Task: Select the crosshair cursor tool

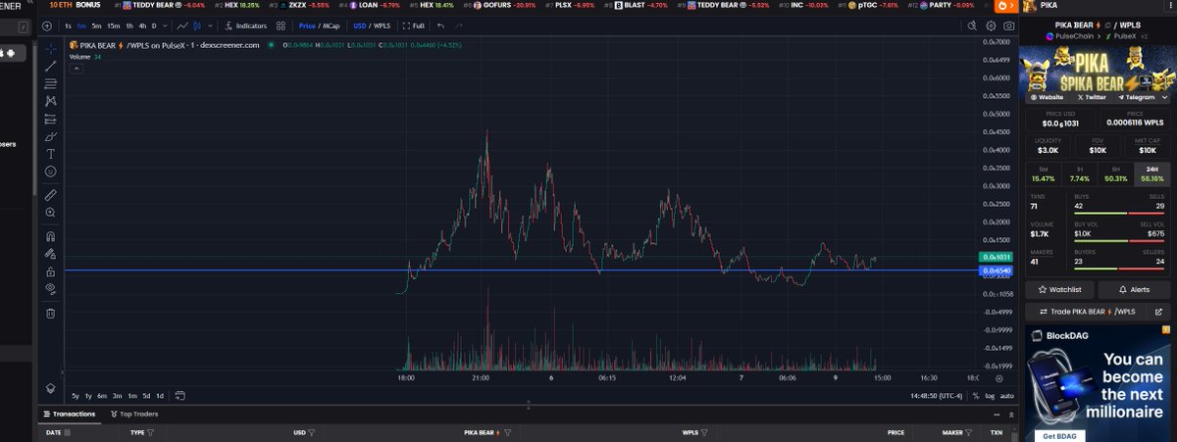Action: [x=51, y=47]
